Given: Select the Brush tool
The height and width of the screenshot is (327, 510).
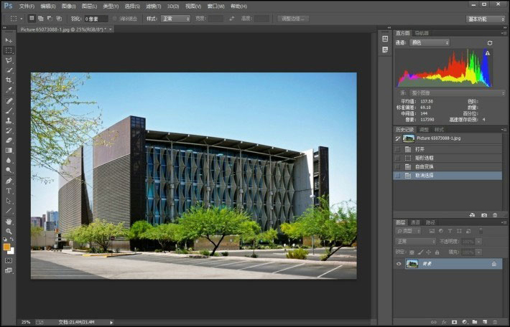Looking at the screenshot, I should (x=9, y=110).
